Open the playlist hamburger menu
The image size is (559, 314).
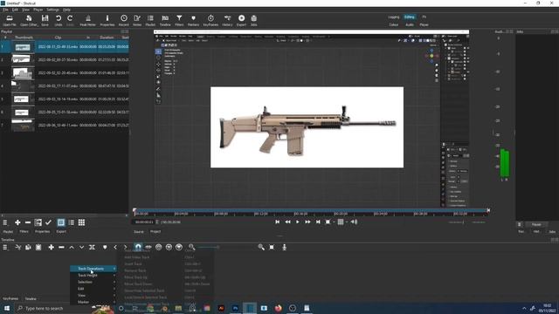[x=5, y=222]
